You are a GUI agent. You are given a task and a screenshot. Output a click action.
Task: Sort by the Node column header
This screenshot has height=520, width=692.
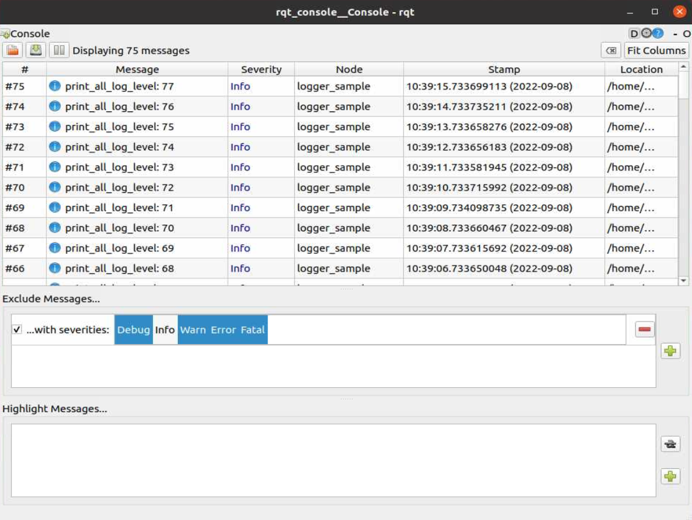349,69
